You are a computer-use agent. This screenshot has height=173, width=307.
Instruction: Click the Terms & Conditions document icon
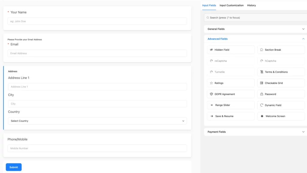tap(261, 72)
